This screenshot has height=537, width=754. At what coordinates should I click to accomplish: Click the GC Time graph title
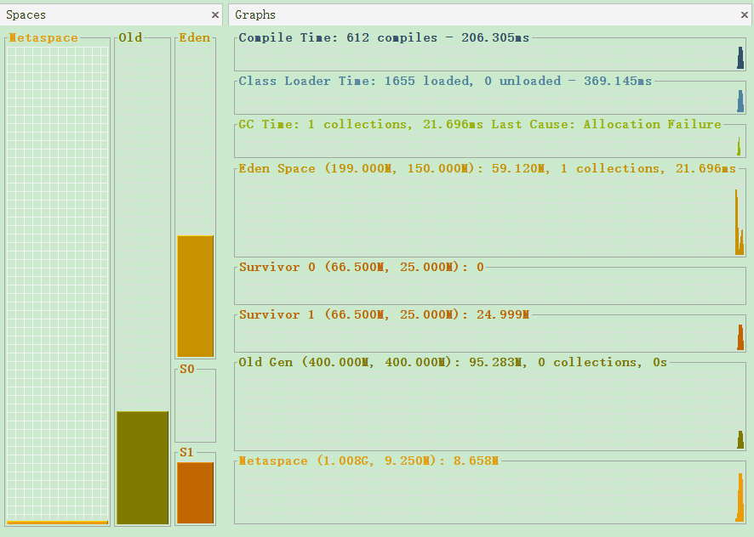[x=480, y=124]
